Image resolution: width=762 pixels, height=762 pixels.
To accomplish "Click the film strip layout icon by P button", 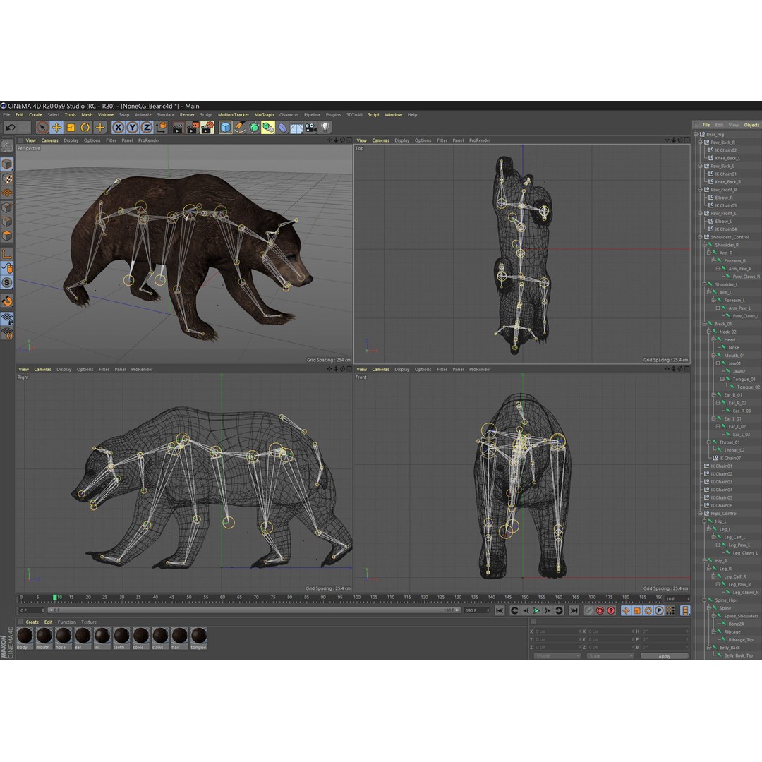I will coord(685,610).
